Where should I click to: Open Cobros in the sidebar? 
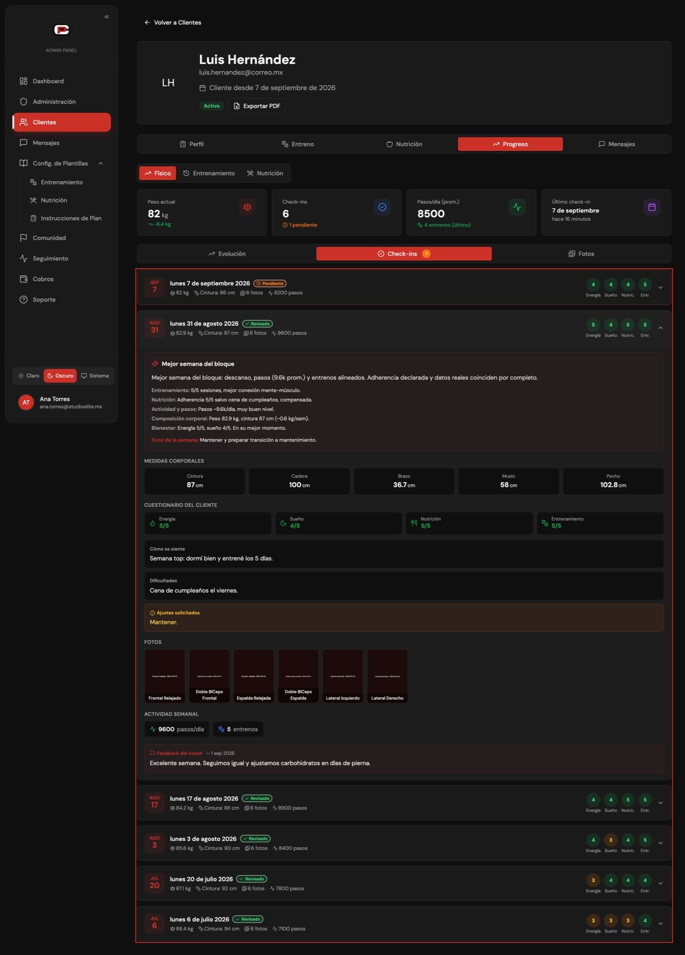62,279
